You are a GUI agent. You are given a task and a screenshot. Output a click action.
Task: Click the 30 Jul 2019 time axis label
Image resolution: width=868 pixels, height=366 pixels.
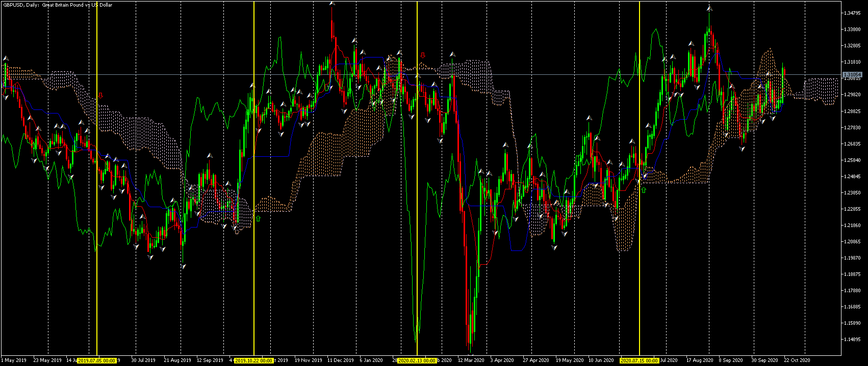pyautogui.click(x=143, y=360)
